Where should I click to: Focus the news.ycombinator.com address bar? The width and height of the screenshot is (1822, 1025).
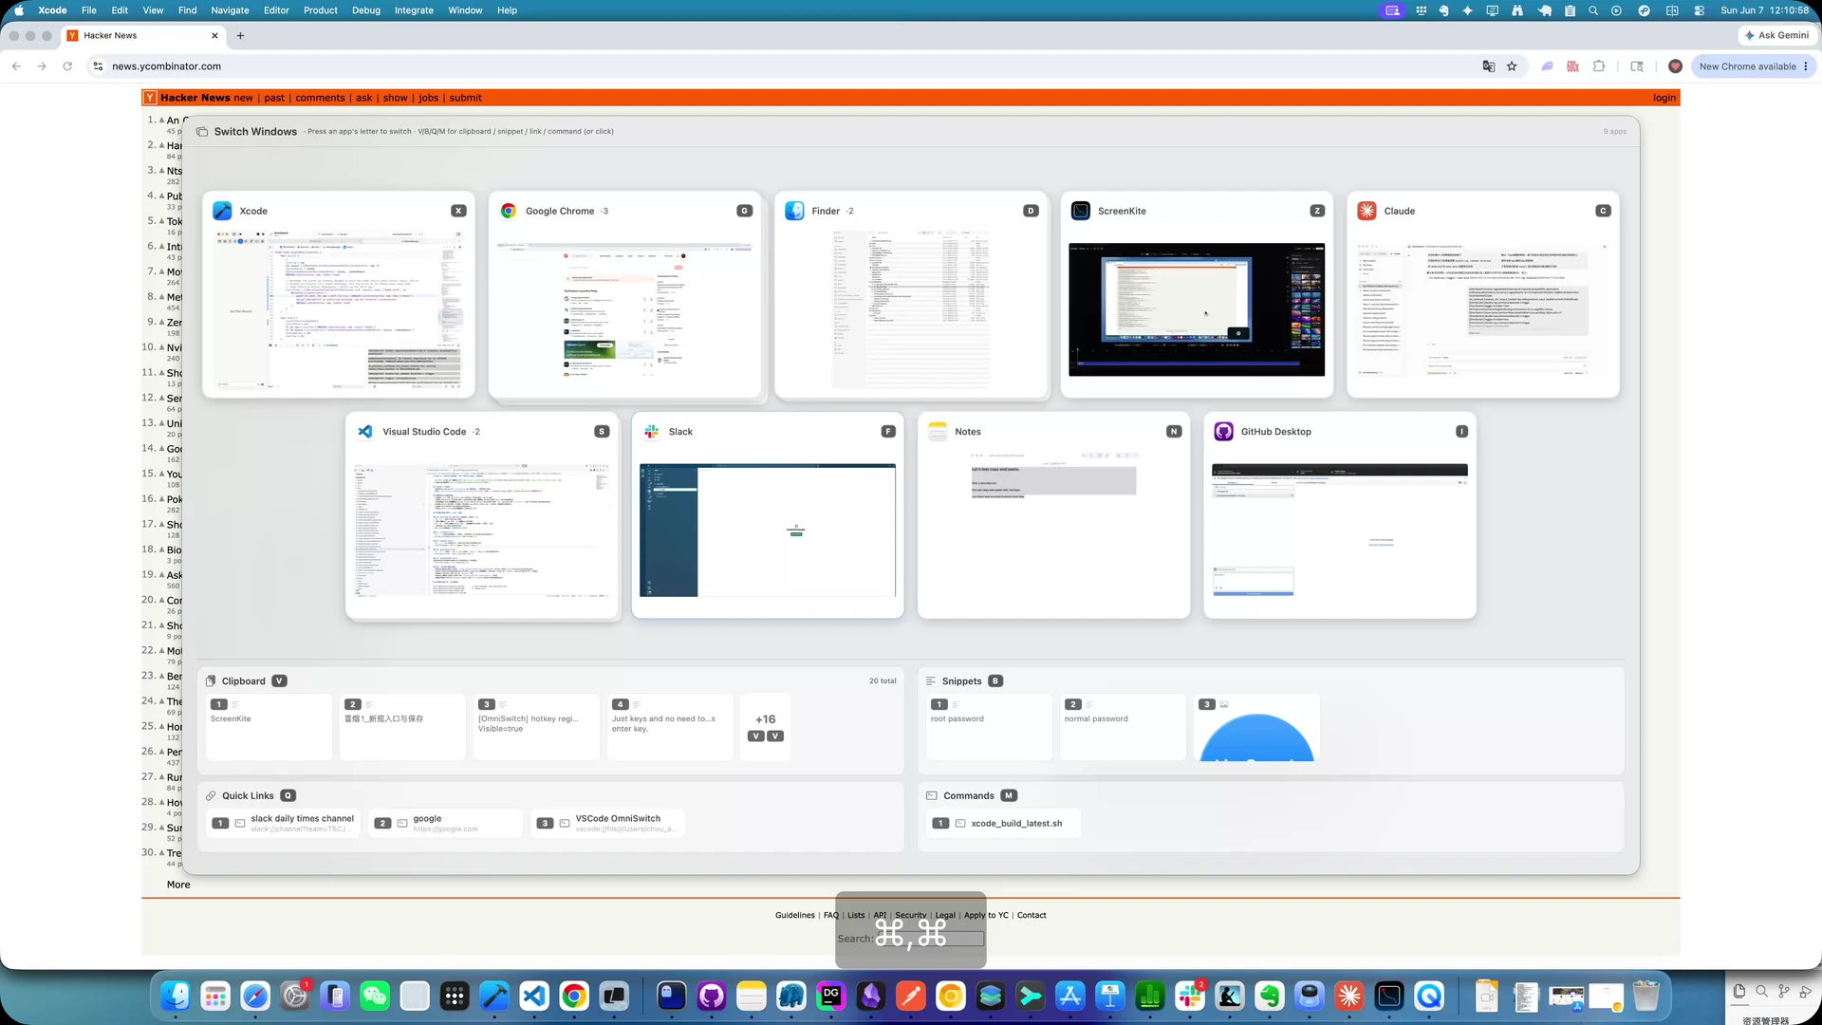click(x=788, y=65)
